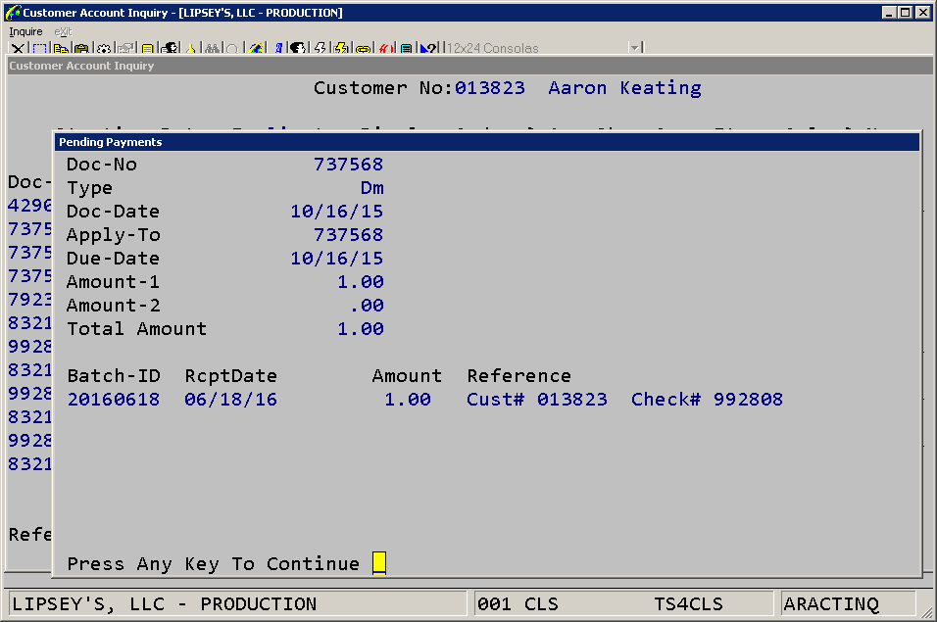Click the binoculars find icon
Screen dimensions: 937x622
tap(212, 48)
